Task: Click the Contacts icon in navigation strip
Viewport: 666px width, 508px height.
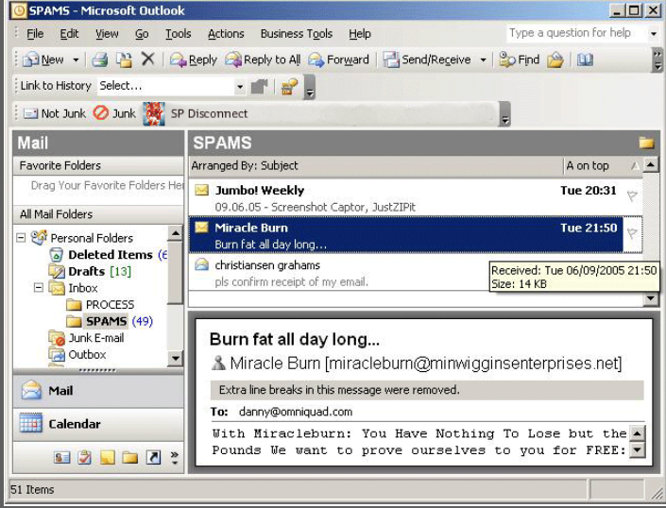Action: [62, 458]
